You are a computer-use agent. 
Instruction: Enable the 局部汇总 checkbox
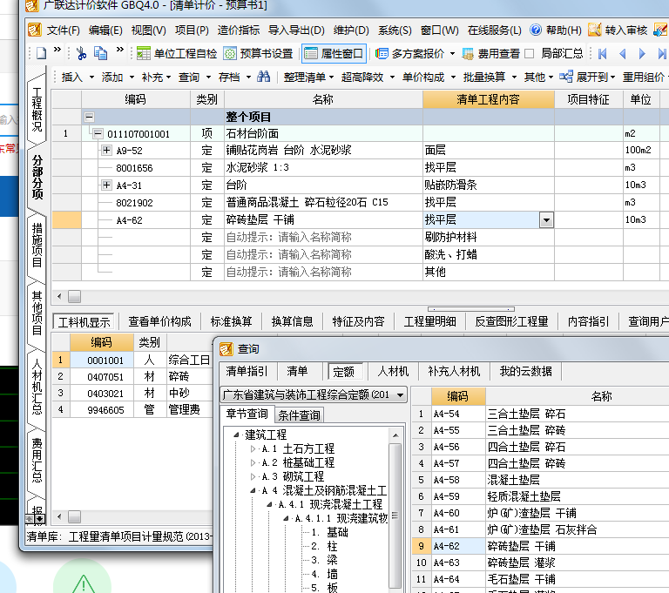tap(529, 53)
